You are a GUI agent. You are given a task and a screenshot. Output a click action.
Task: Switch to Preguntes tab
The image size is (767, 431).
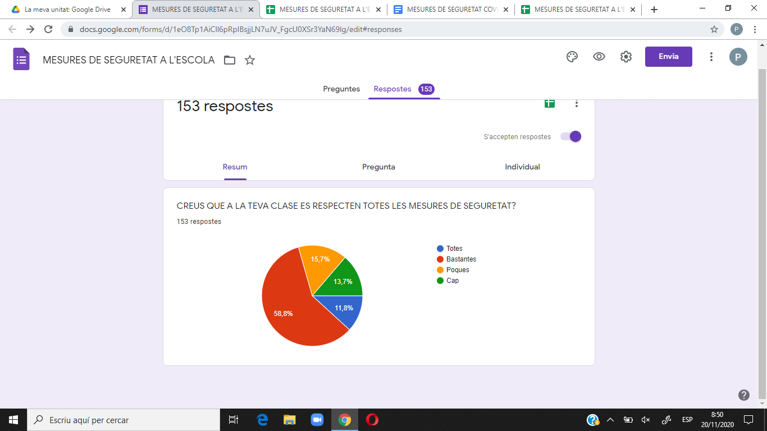[341, 89]
